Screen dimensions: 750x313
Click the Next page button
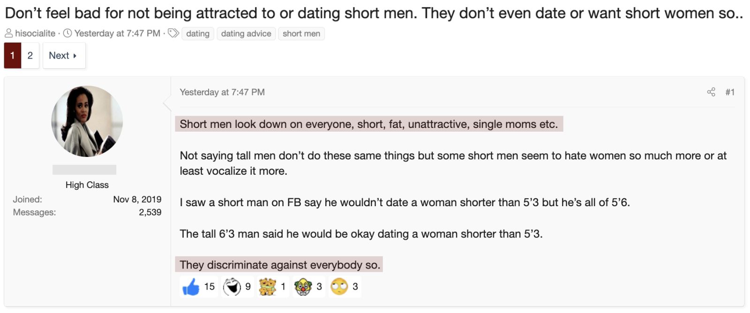click(x=64, y=56)
